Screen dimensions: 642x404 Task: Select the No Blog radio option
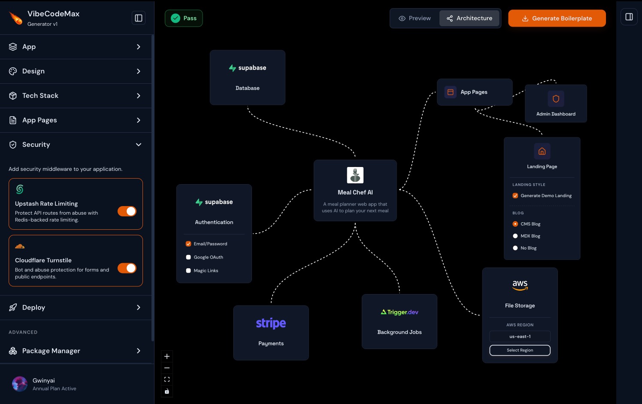point(515,248)
